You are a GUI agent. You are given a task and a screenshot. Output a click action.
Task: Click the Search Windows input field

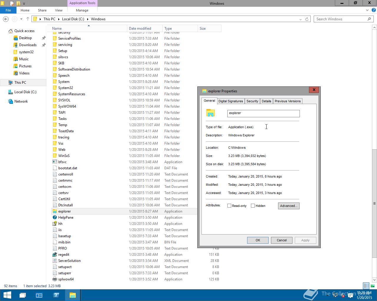340,19
